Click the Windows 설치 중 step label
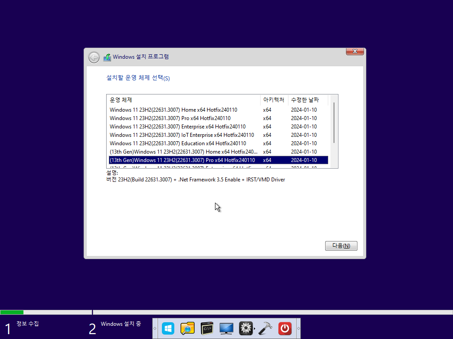This screenshot has width=453, height=339. point(121,324)
